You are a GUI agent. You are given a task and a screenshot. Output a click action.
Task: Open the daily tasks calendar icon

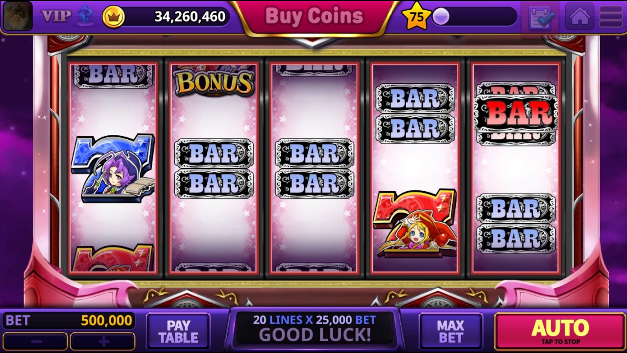point(541,18)
